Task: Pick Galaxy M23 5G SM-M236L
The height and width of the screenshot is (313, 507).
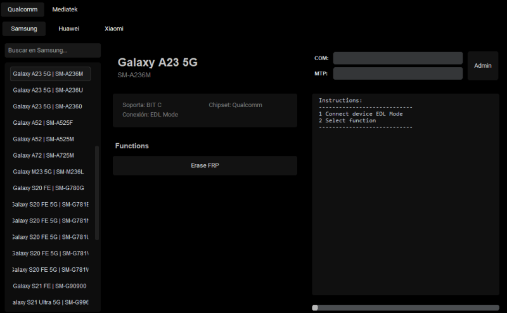Action: tap(50, 172)
